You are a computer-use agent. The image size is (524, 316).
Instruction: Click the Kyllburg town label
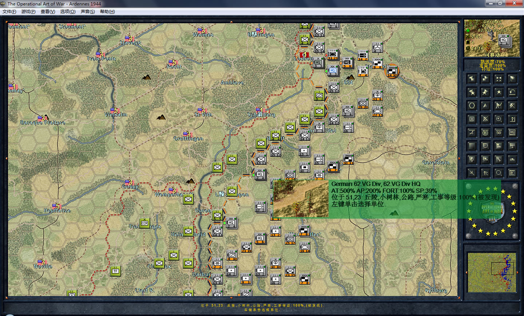[x=436, y=290]
